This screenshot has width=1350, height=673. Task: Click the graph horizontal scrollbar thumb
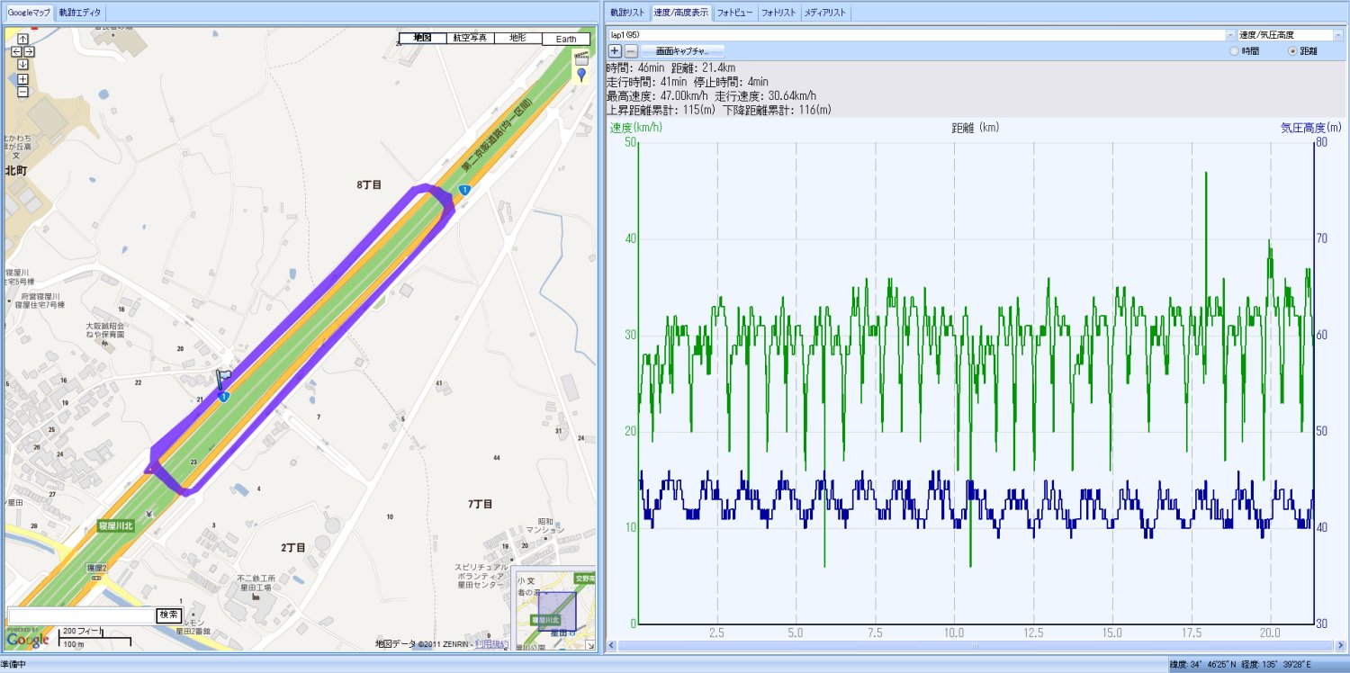(x=974, y=646)
